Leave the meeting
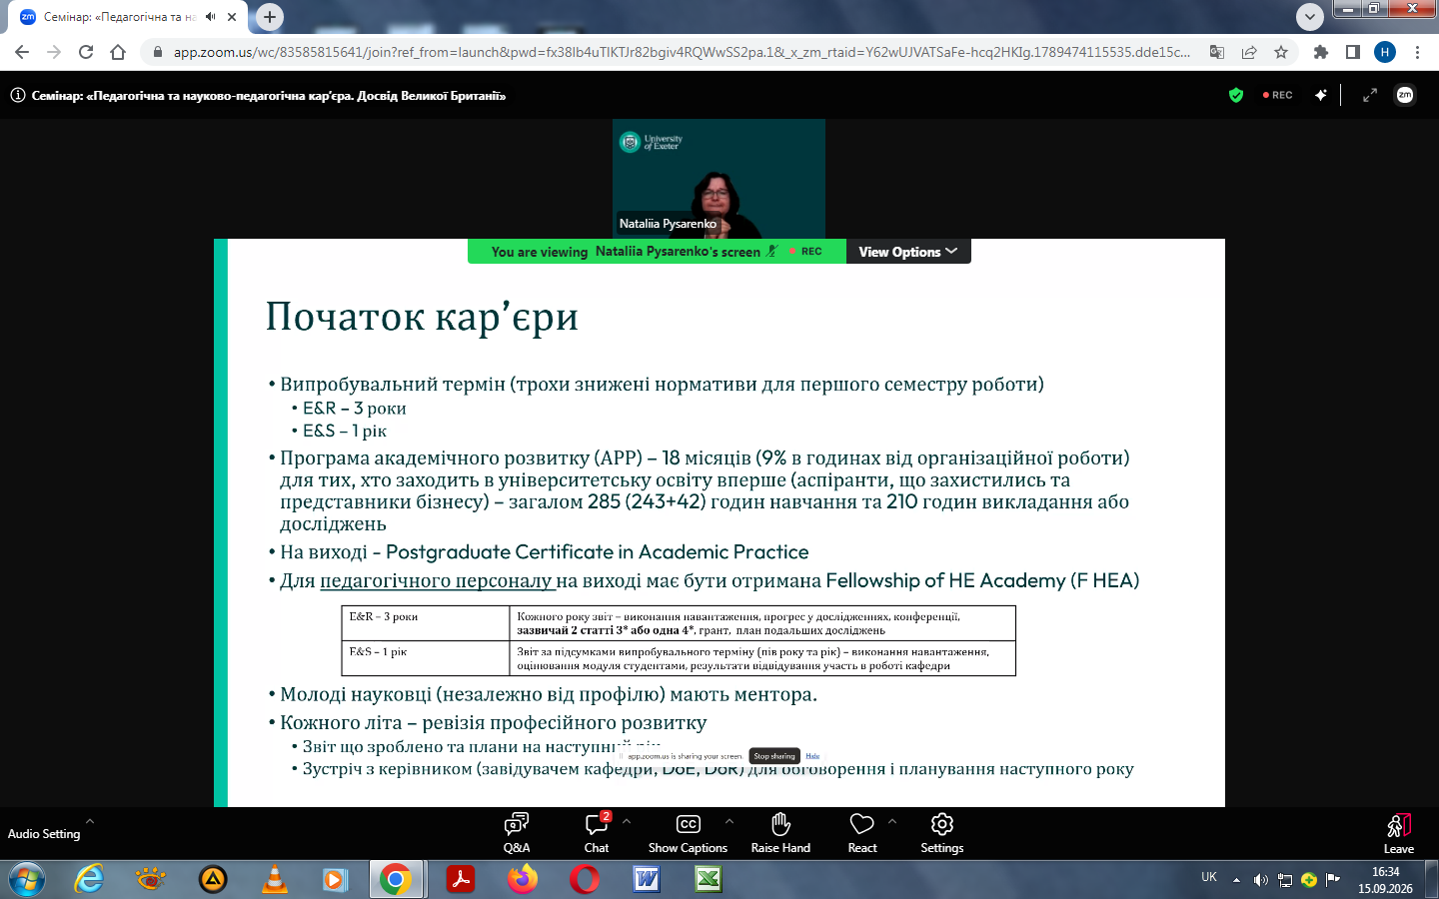Image resolution: width=1439 pixels, height=899 pixels. click(x=1398, y=833)
